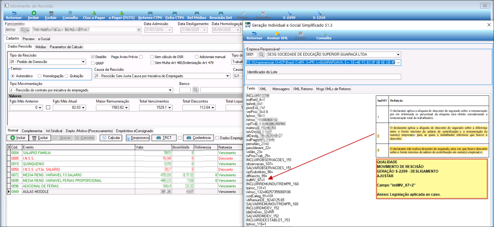The image size is (494, 227).
Task: Click the Identificador do Lote input field
Action: tap(323, 77)
